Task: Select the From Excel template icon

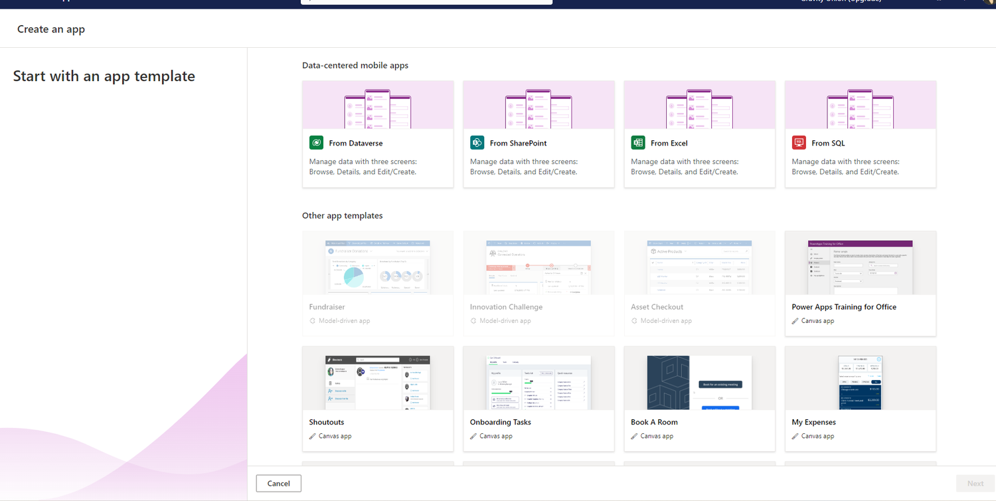Action: [x=637, y=142]
